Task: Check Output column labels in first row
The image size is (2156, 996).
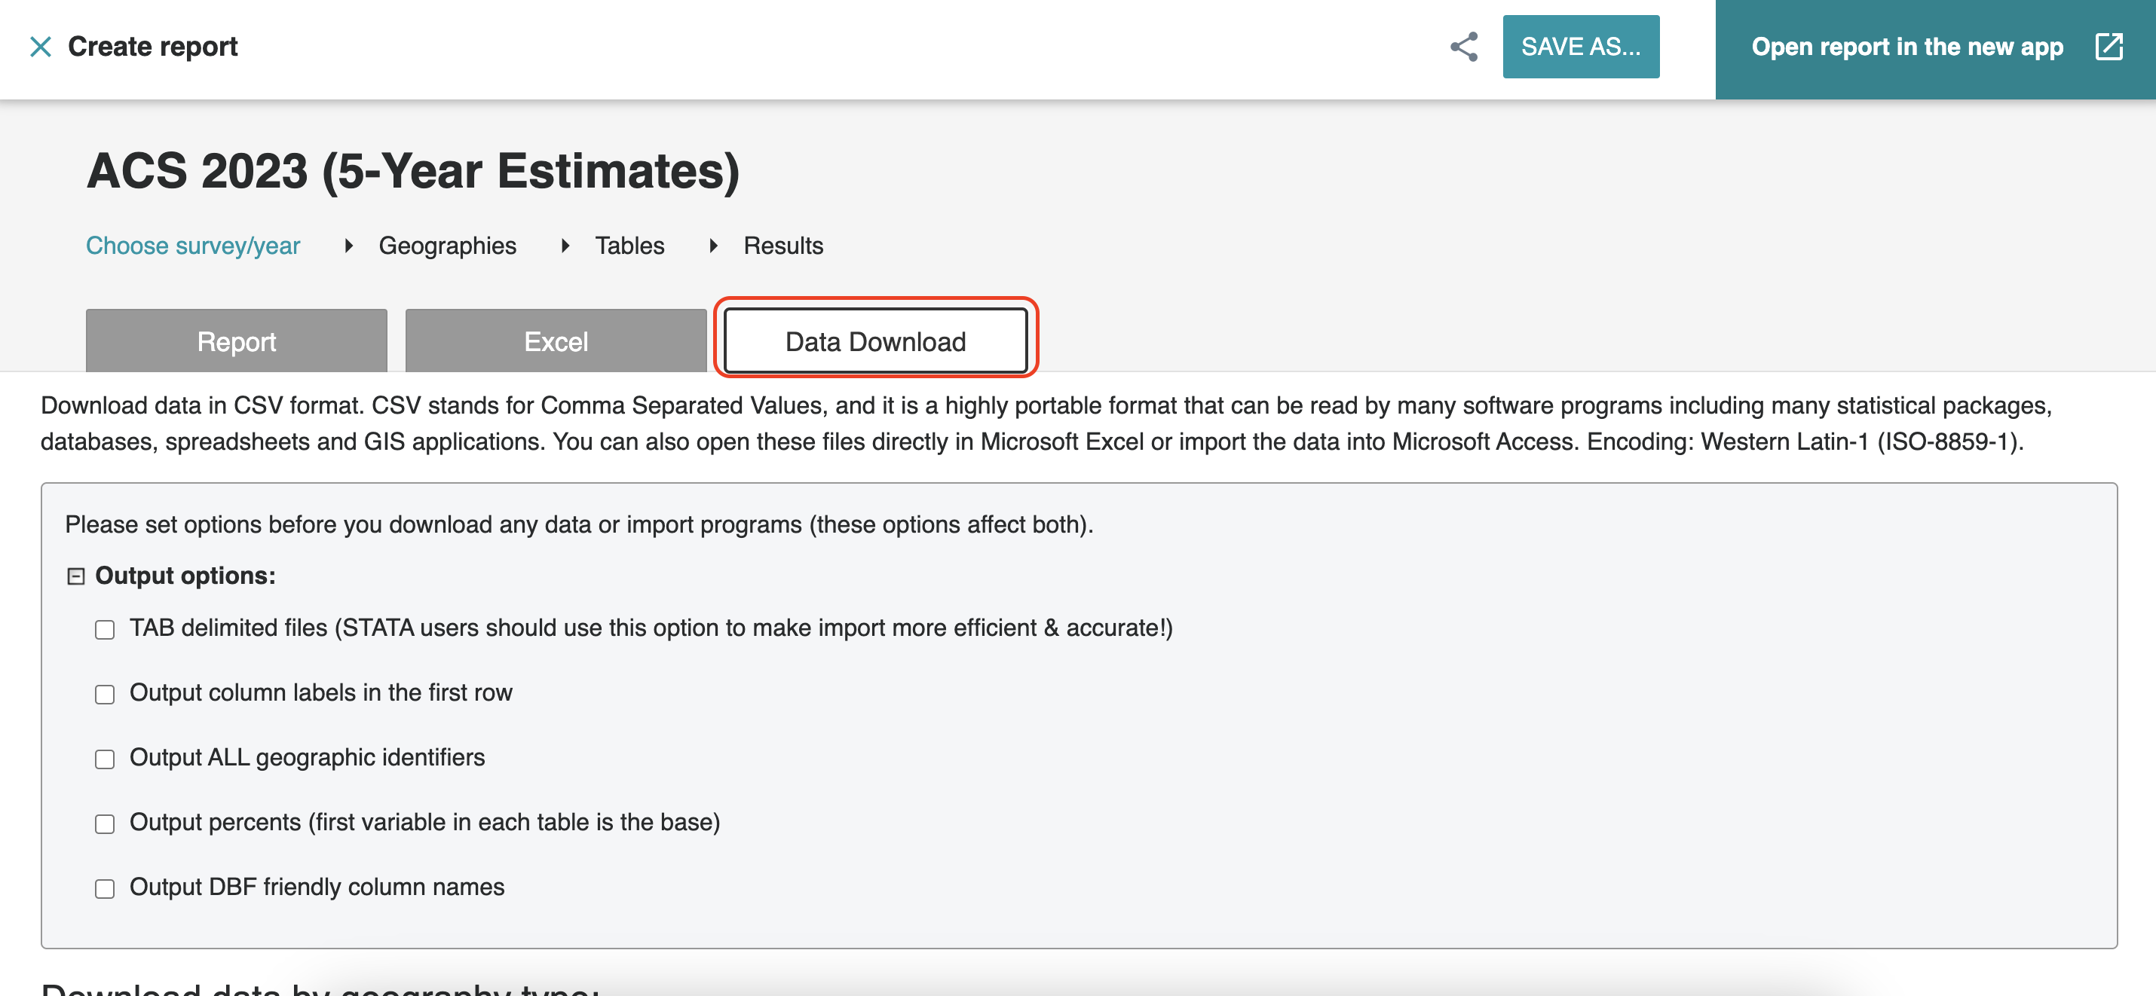Action: click(105, 695)
